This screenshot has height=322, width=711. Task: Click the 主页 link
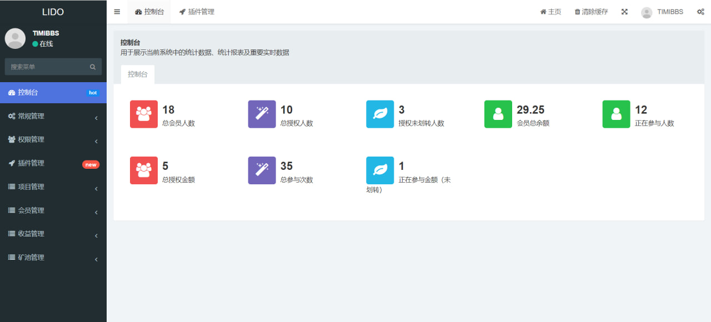click(x=550, y=11)
